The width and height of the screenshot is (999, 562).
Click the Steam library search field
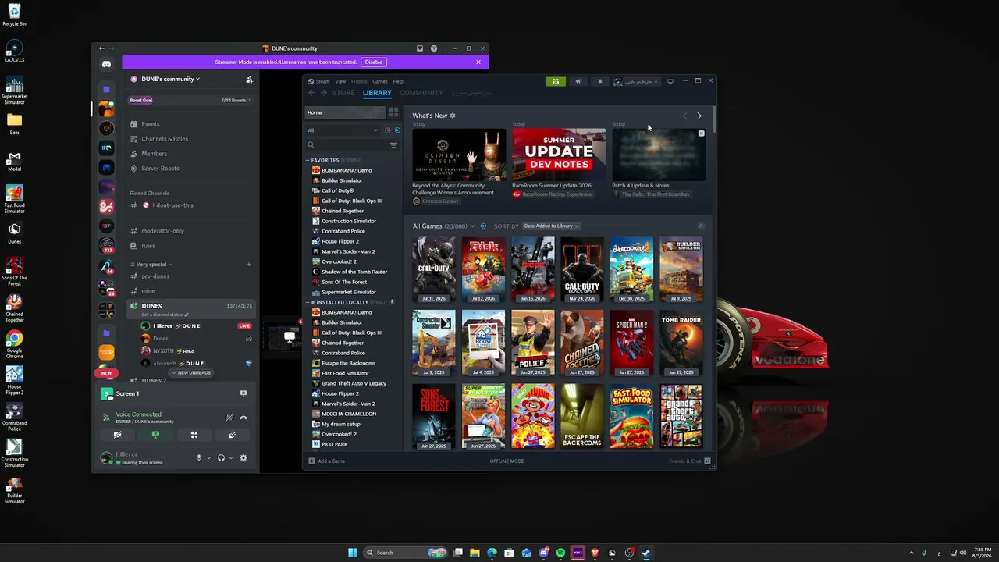pos(347,145)
